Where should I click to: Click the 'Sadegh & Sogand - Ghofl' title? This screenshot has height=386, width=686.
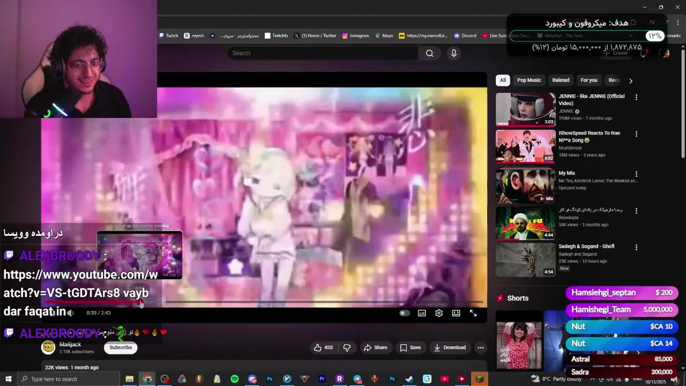(x=586, y=246)
